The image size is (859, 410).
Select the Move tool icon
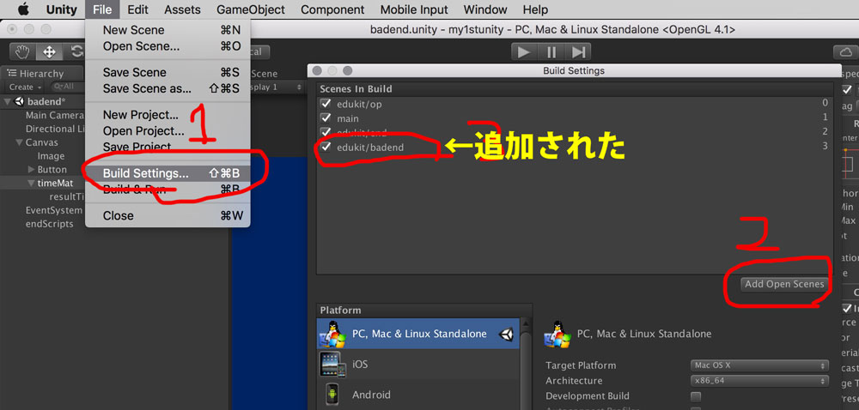point(49,52)
